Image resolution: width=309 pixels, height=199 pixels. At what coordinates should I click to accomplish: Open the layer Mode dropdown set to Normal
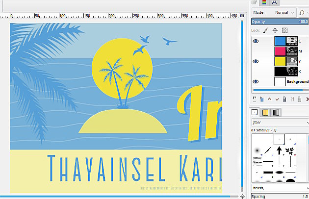click(274, 12)
